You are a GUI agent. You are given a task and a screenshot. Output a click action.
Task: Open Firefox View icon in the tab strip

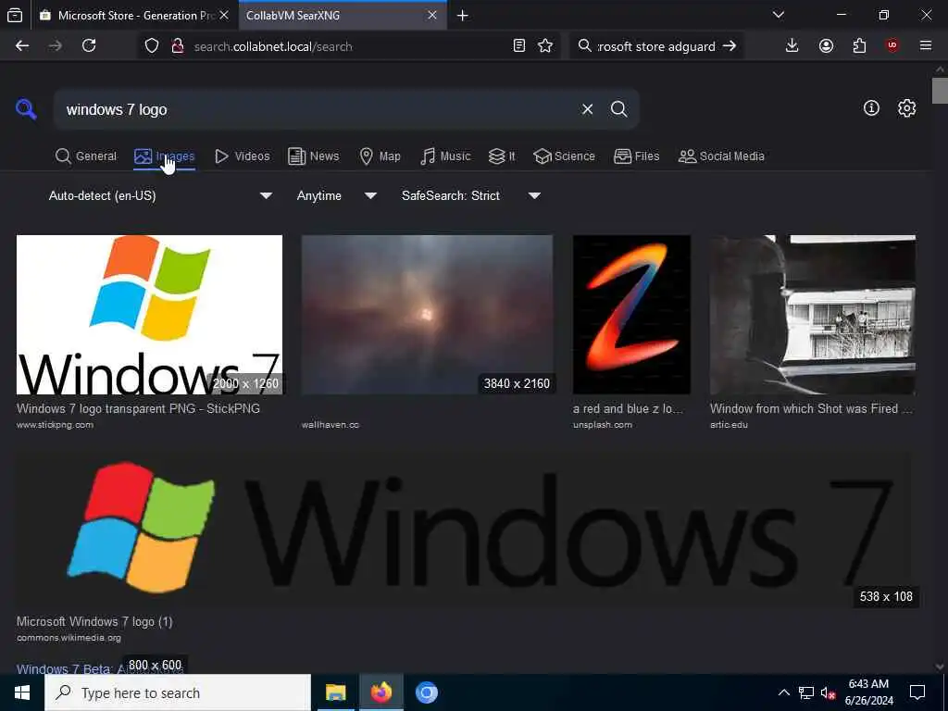(x=15, y=16)
